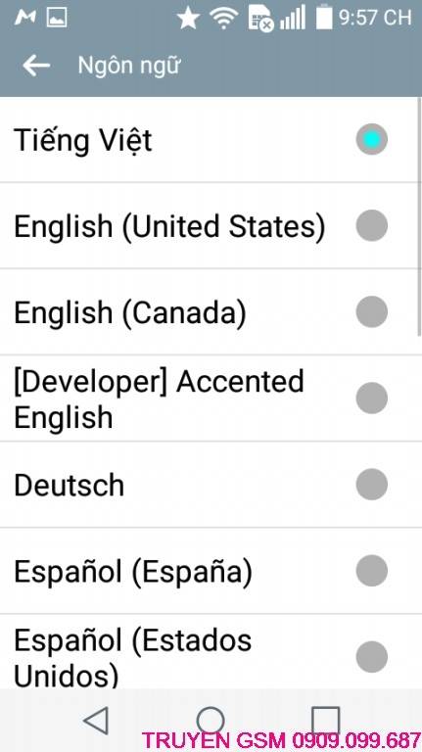422x752 pixels.
Task: Tap the signal strength bars icon
Action: pos(293,19)
